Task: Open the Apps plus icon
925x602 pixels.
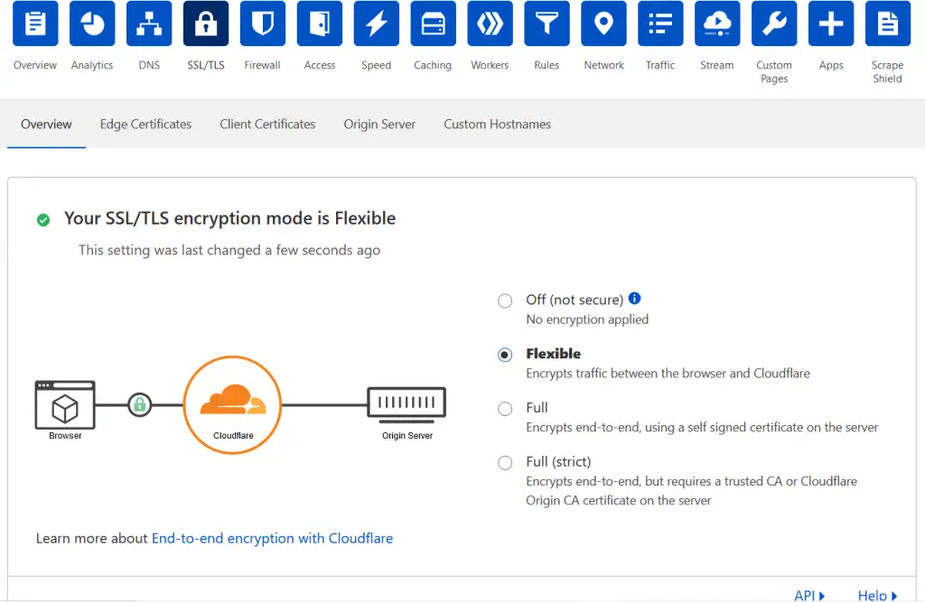Action: [x=831, y=23]
